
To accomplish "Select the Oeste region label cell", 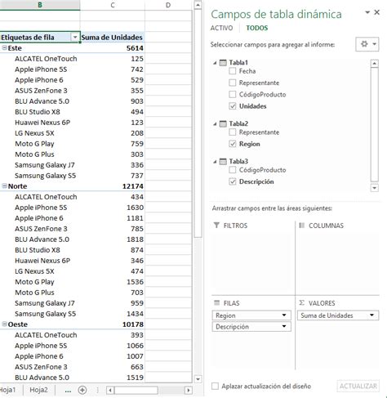I will pos(40,324).
